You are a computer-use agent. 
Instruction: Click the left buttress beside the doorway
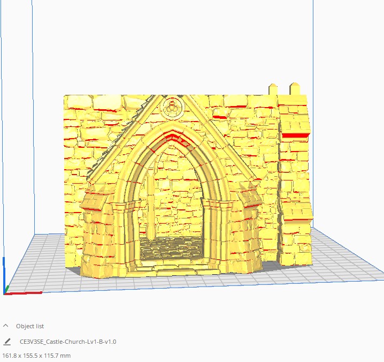[96, 236]
